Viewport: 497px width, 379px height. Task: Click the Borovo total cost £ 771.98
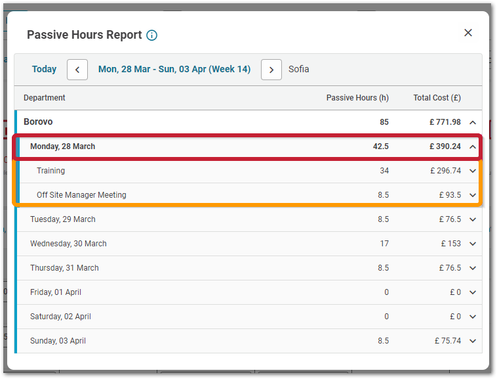[445, 122]
